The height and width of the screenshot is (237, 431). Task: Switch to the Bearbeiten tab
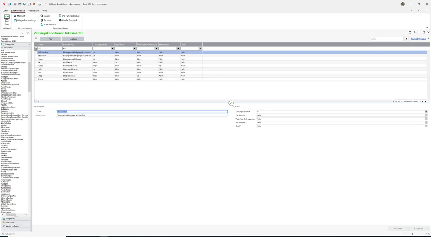[34, 11]
